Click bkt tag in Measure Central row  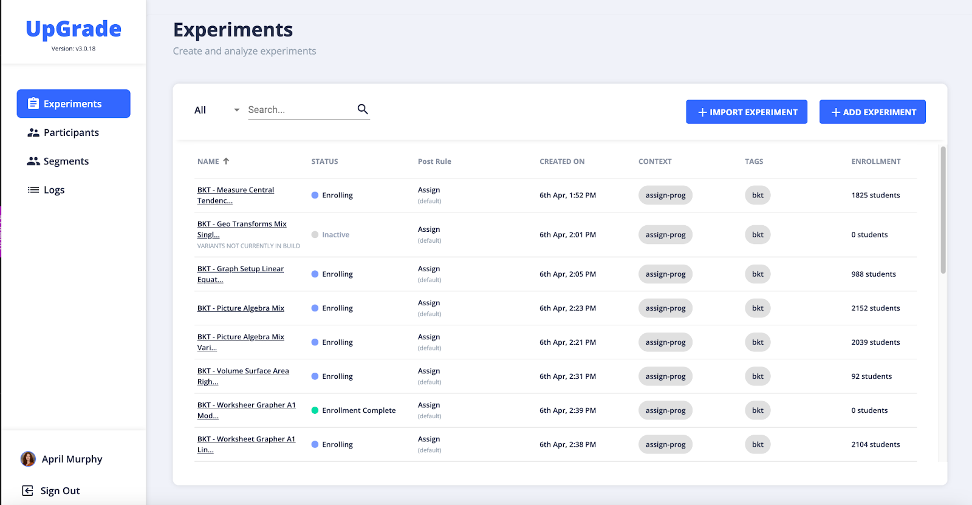pyautogui.click(x=758, y=195)
